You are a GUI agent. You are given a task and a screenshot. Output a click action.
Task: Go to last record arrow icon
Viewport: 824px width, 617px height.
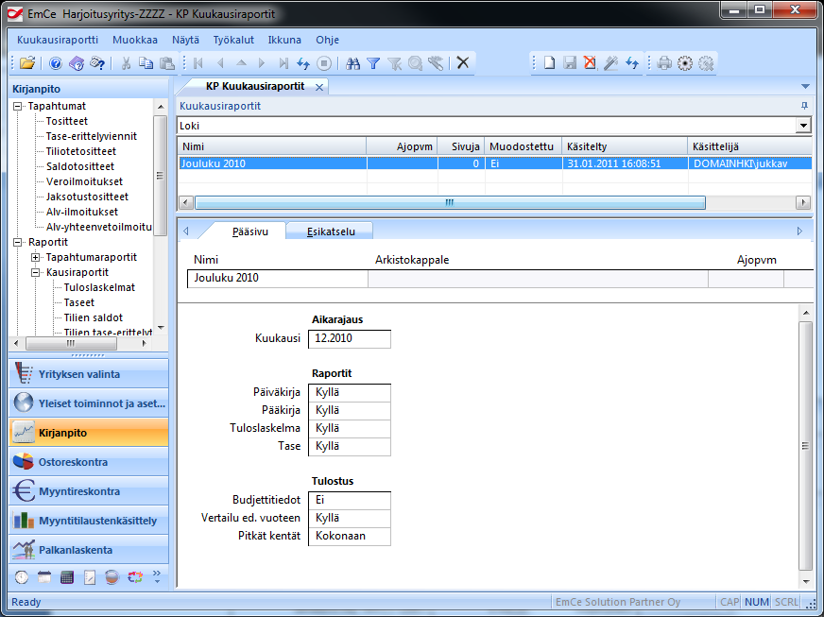click(283, 63)
